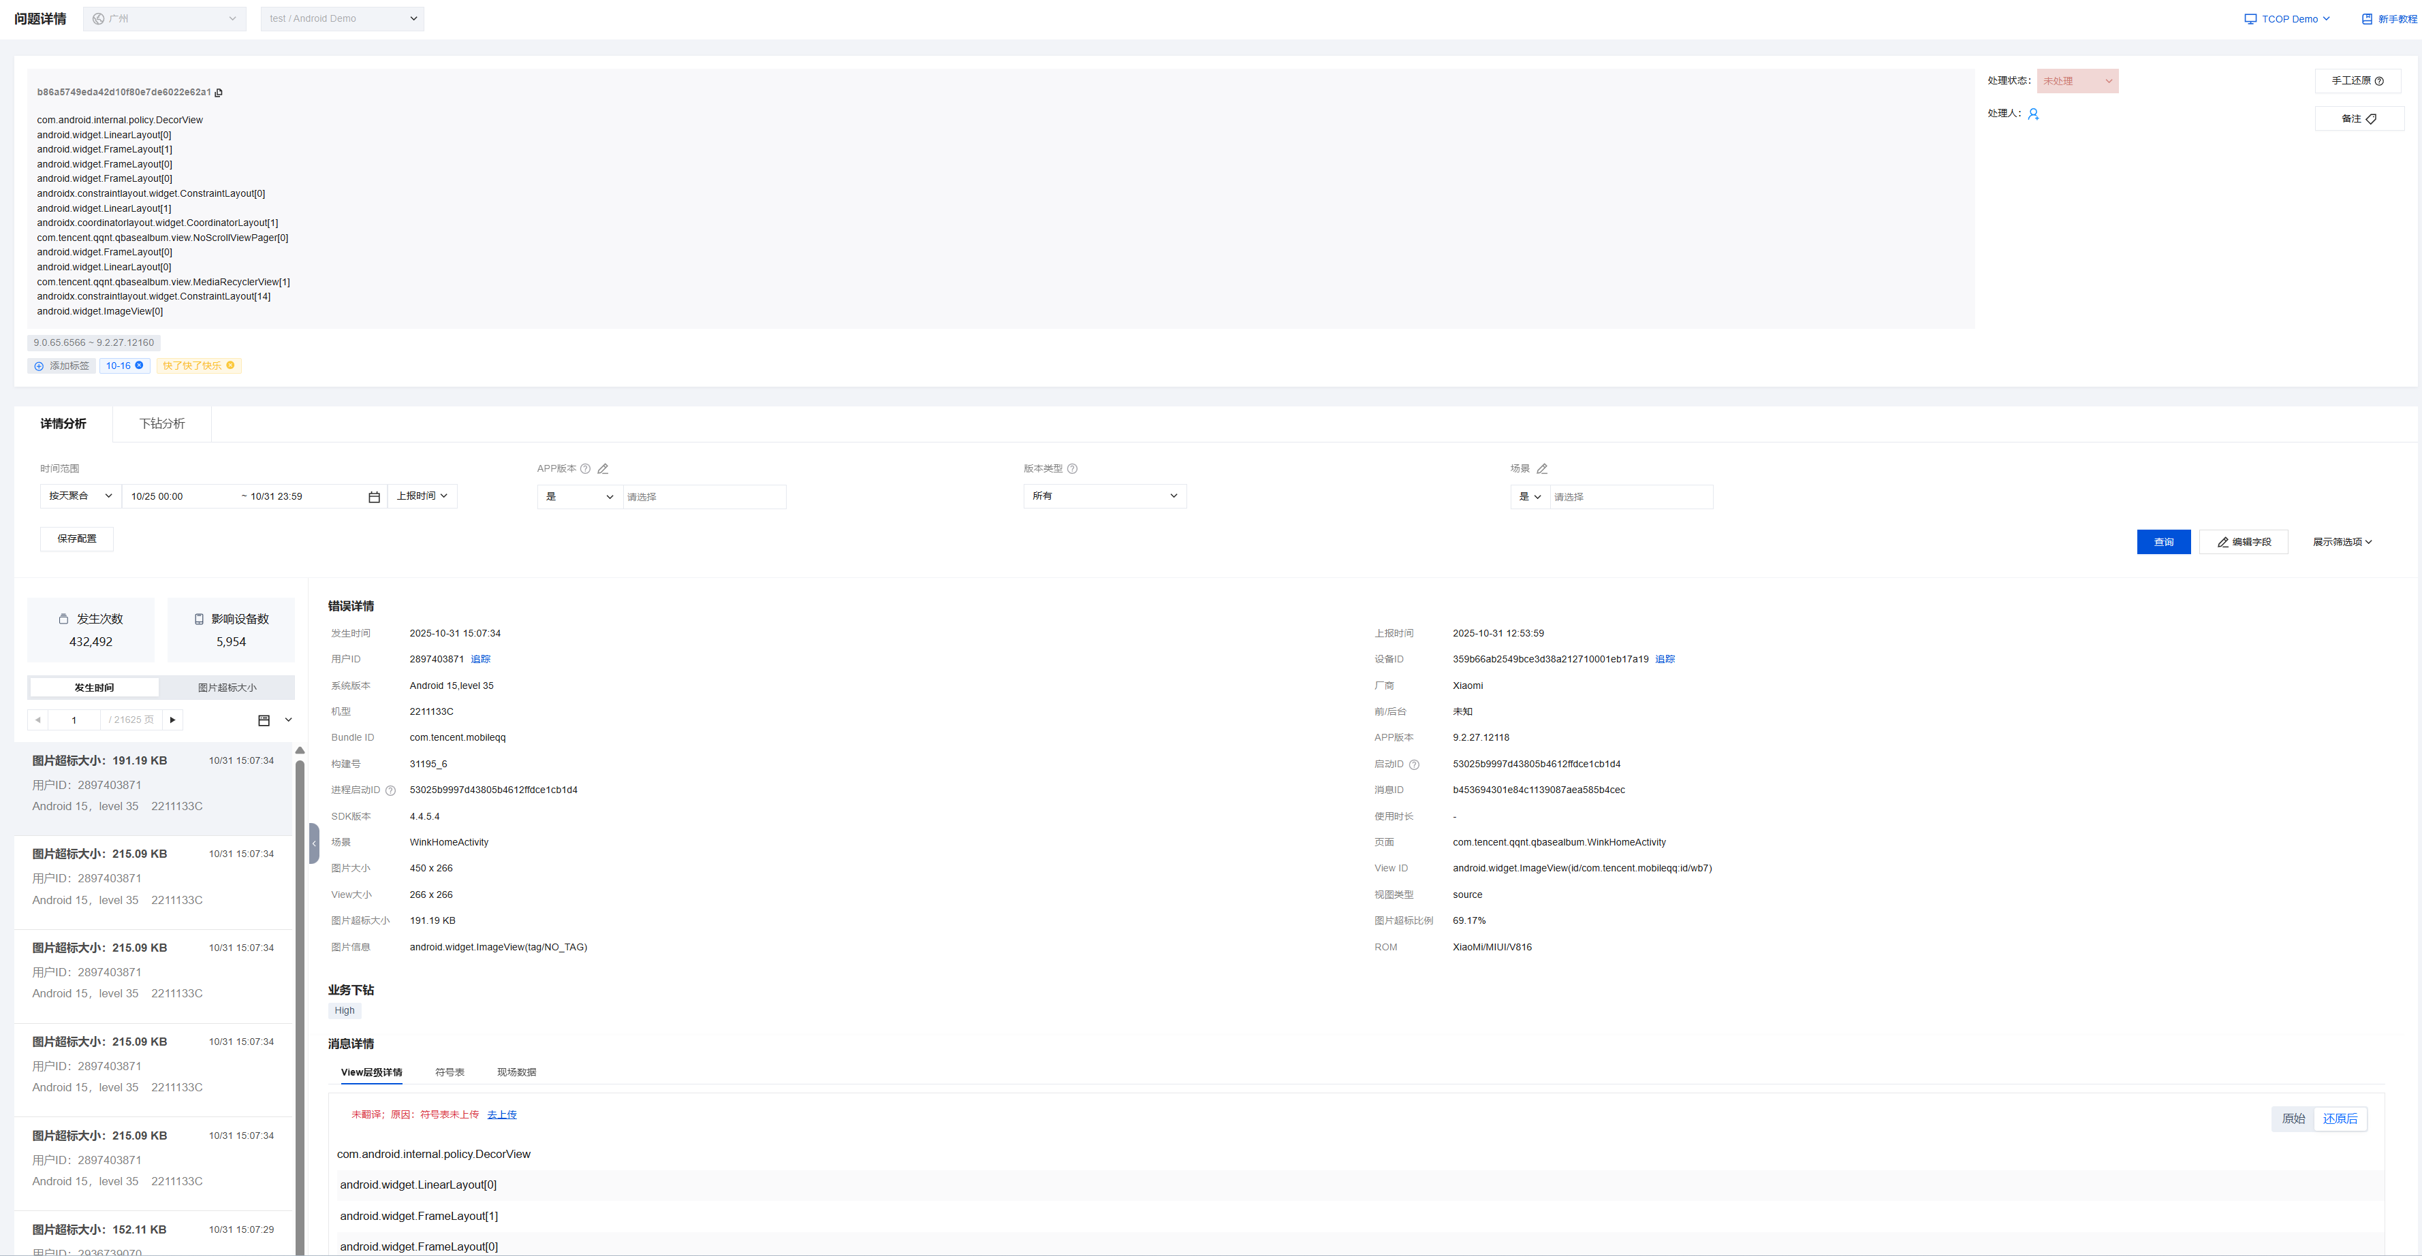Switch sorting to 图片超标大小
Viewport: 2422px width, 1256px height.
coord(227,688)
